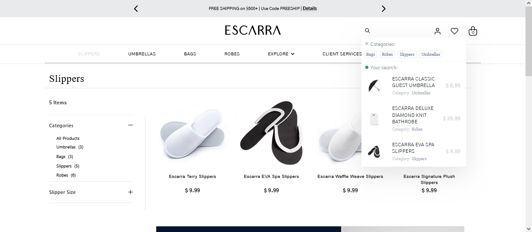This screenshot has height=232, width=532.
Task: Click the Slippers tag in search categories
Action: pos(407,55)
